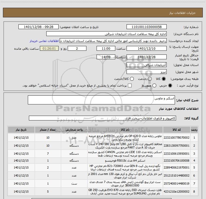The width and height of the screenshot is (206, 199).
Task: Click product code 2232100706100008
Action: [177, 161]
